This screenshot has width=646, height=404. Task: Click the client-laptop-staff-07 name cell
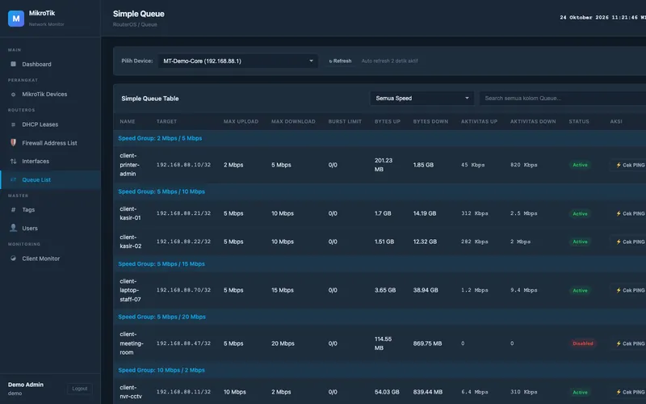pyautogui.click(x=130, y=290)
